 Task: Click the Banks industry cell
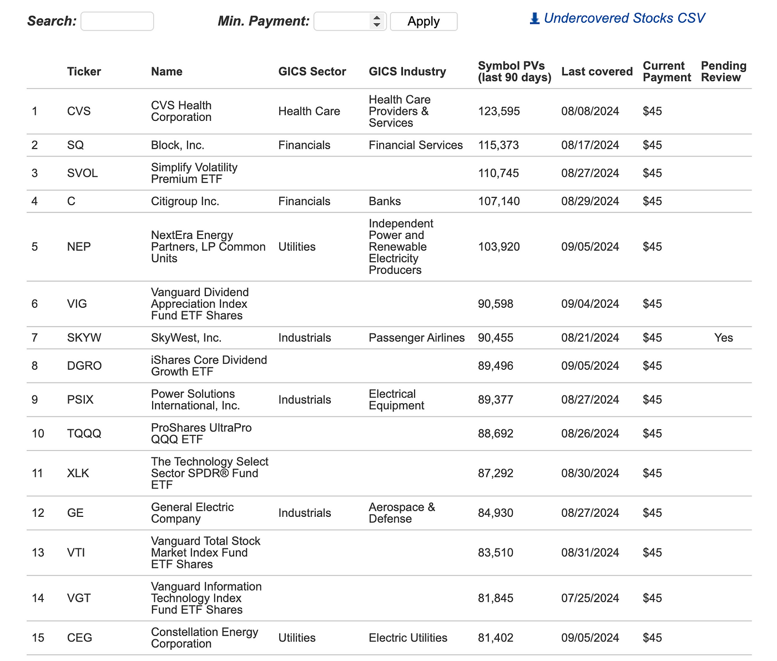(x=385, y=201)
